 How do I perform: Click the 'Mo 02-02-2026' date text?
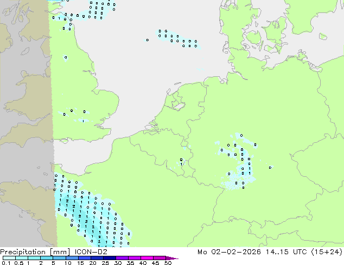229,252
